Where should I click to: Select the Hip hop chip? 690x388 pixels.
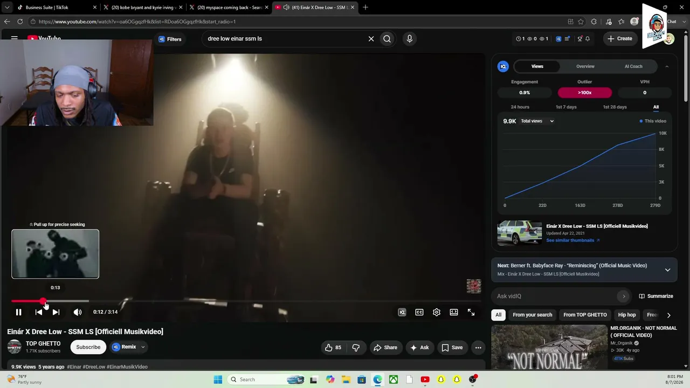click(x=627, y=315)
